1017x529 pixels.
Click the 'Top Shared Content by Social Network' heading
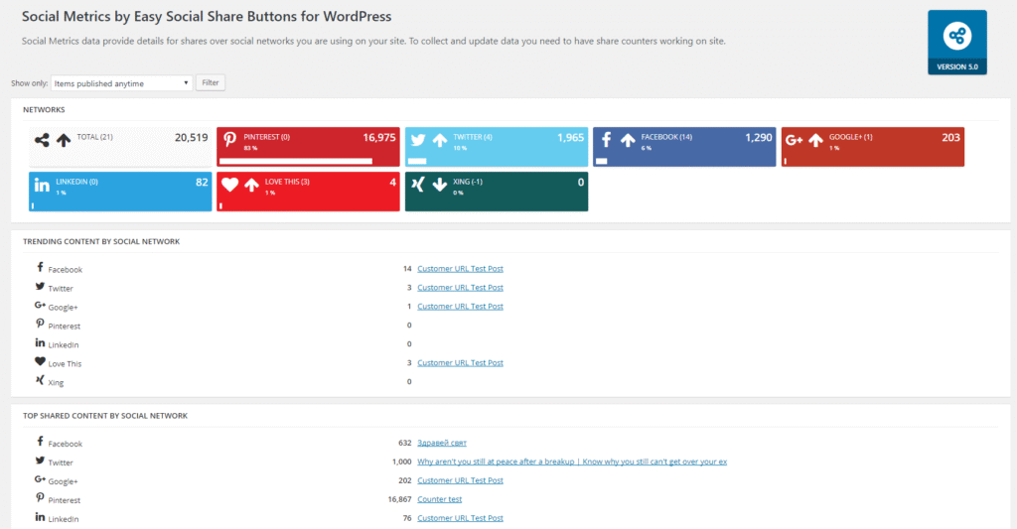(x=105, y=416)
